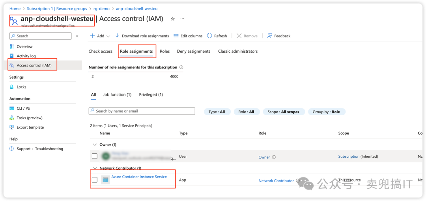426x201 pixels.
Task: Switch to the Roles tab
Action: click(x=164, y=51)
